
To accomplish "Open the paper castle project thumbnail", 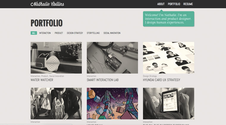I will coord(56,104).
